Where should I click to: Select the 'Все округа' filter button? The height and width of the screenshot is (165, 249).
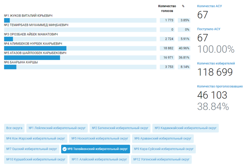tap(14, 128)
